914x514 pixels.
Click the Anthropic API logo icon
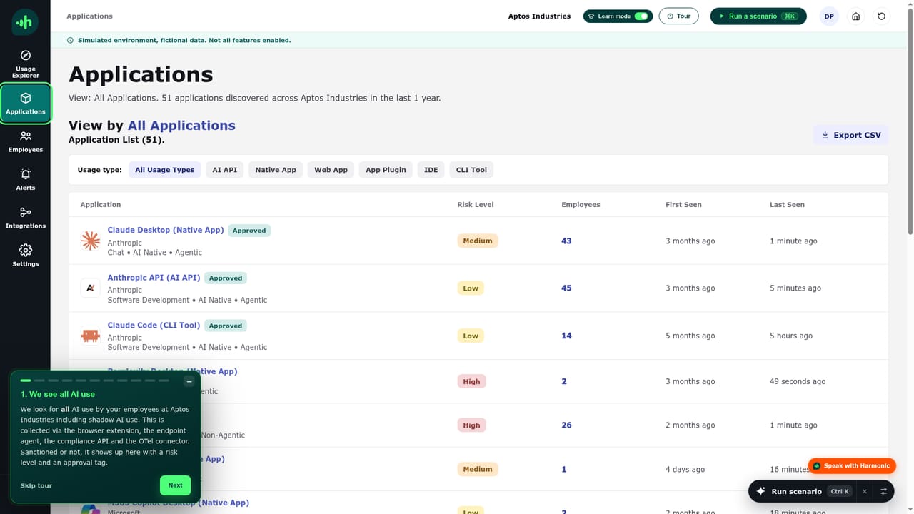pos(91,288)
